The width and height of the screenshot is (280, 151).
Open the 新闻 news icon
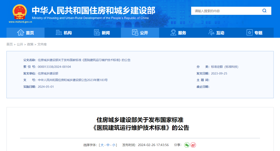tap(97, 32)
